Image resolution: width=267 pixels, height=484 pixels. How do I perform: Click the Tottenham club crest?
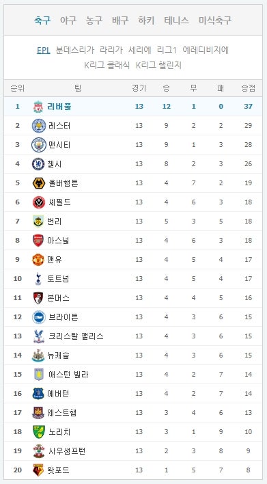pos(38,279)
